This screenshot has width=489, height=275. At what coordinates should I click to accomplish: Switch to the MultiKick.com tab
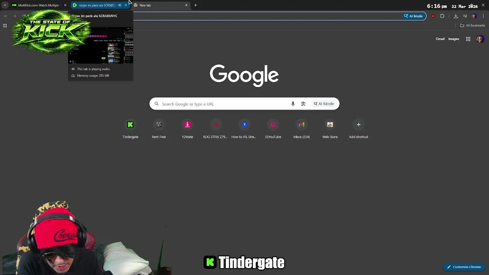point(38,5)
